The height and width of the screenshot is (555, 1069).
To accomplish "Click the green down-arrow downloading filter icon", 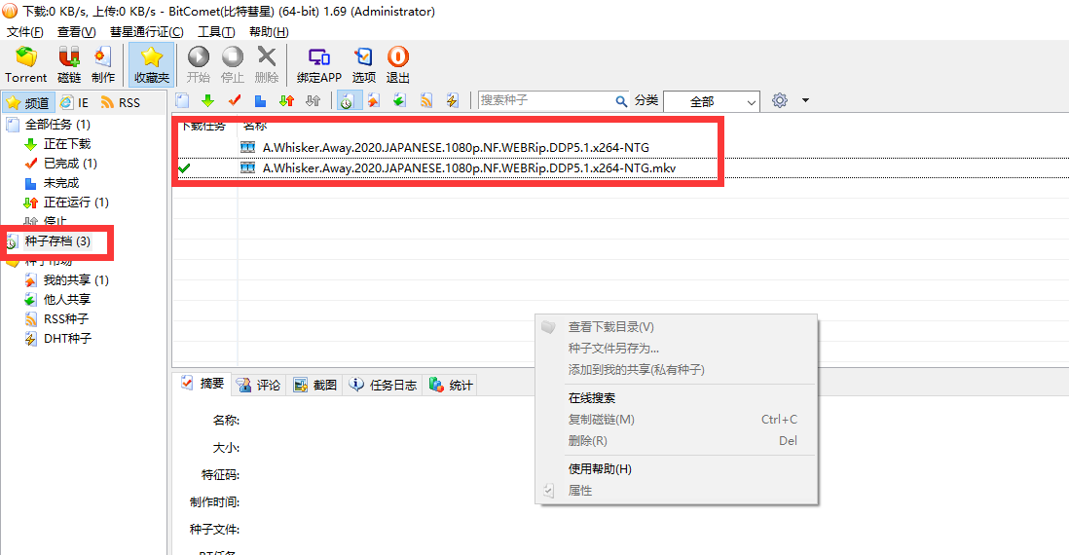I will [x=208, y=101].
